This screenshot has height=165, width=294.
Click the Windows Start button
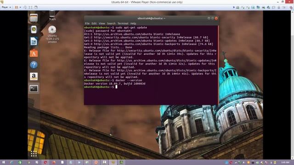point(3,162)
